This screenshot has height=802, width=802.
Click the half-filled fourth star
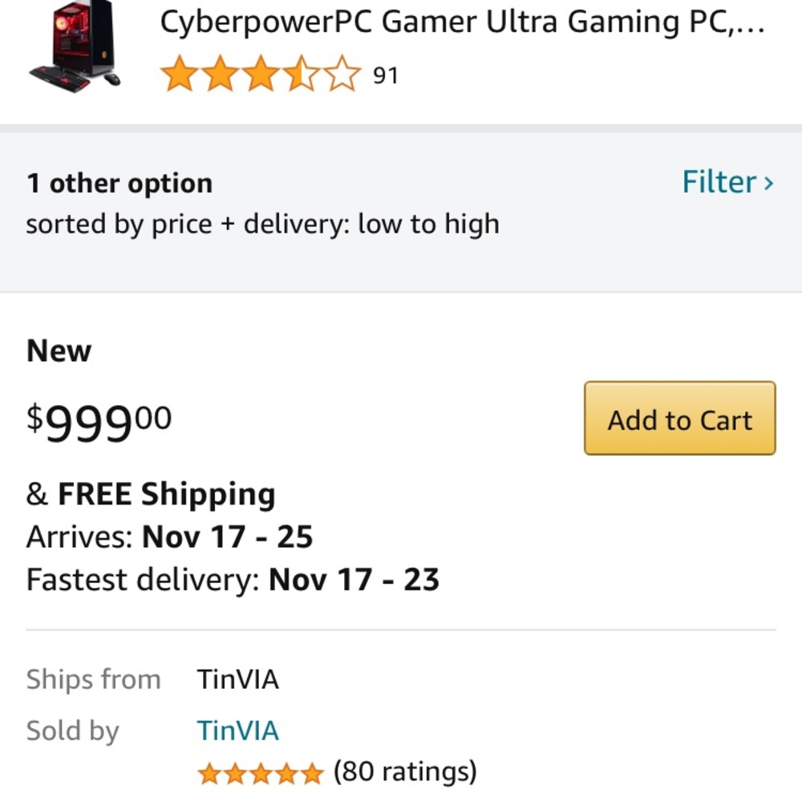click(302, 74)
